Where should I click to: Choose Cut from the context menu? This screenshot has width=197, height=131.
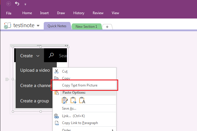click(x=65, y=71)
